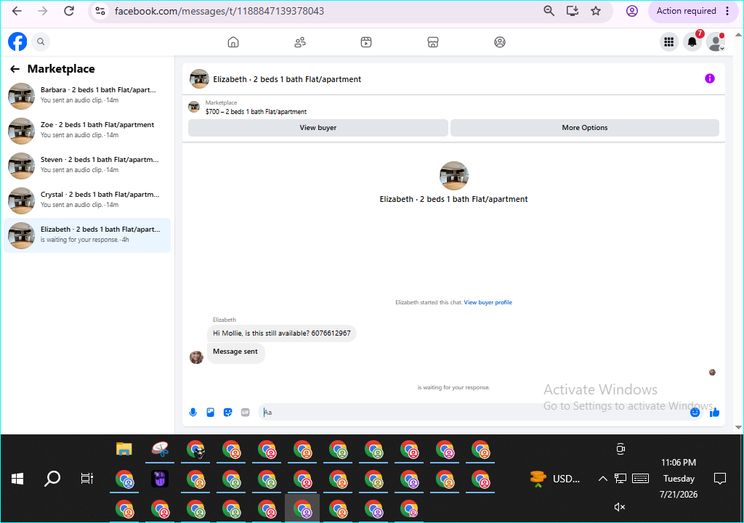Open the touch keyboard tray icon

pyautogui.click(x=640, y=479)
